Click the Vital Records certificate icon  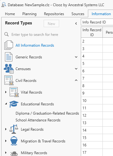14,92
